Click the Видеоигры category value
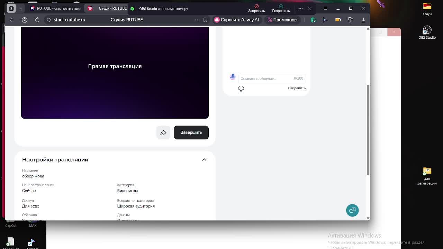Viewport: 443px width, 249px height. click(x=127, y=191)
